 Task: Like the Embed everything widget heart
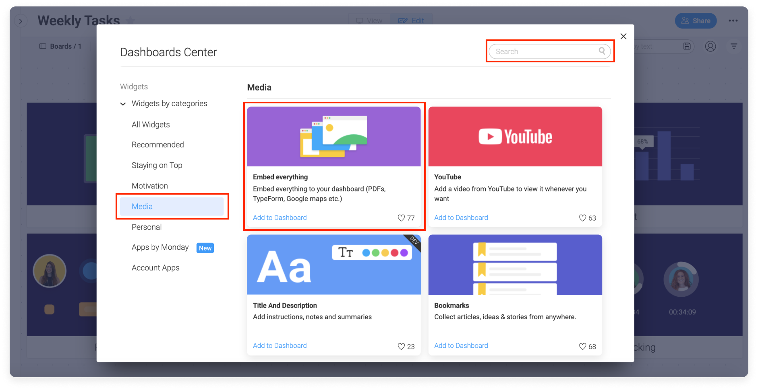(x=401, y=218)
